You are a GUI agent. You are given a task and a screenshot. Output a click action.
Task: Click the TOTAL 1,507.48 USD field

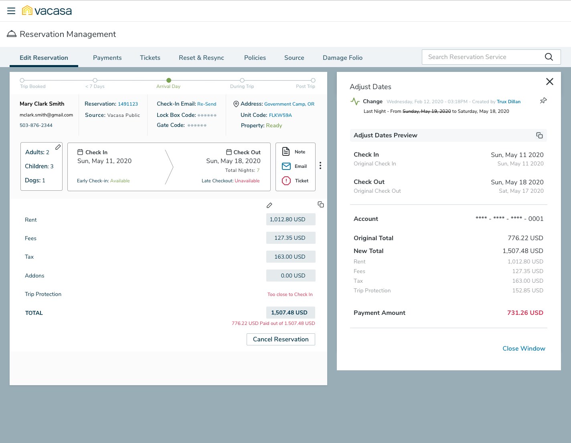pyautogui.click(x=291, y=312)
